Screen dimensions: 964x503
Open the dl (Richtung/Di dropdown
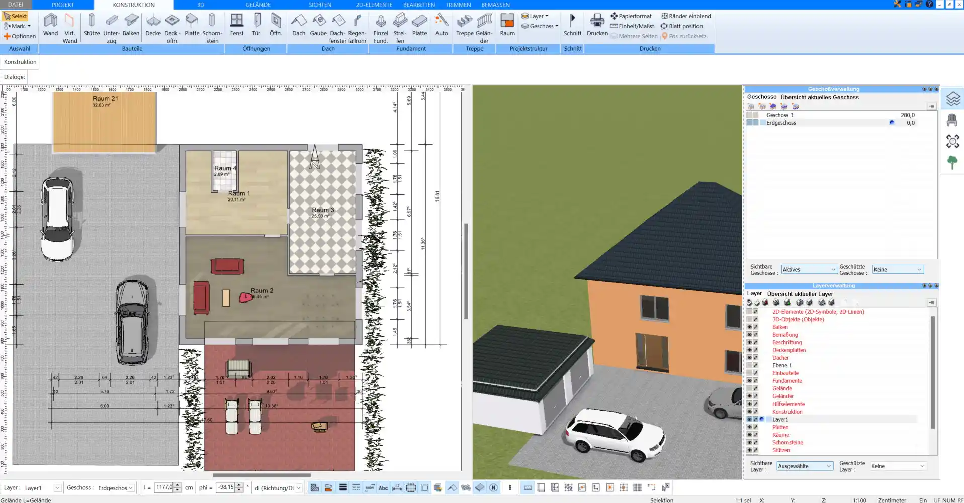point(298,488)
